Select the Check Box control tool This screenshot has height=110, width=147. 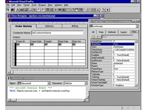click(43, 10)
